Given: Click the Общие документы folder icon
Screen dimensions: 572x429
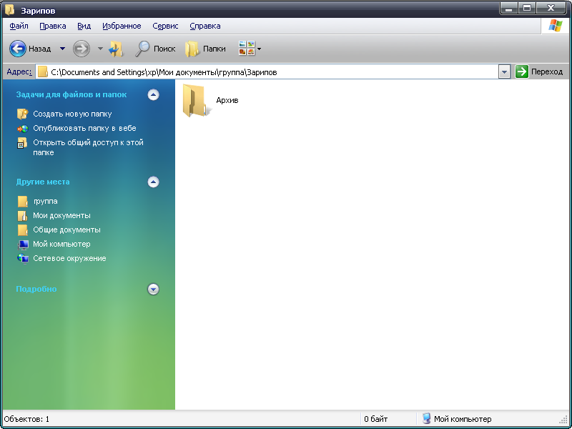Looking at the screenshot, I should [x=23, y=230].
